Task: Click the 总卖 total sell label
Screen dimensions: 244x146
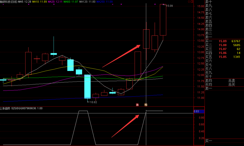Action: (x=232, y=81)
